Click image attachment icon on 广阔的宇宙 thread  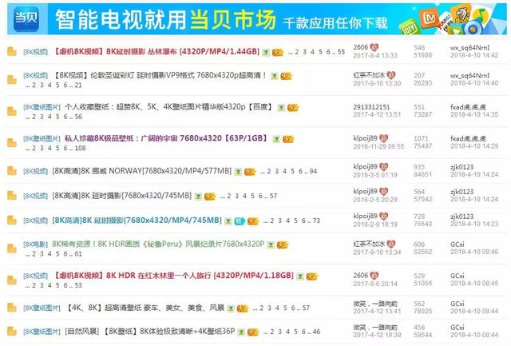point(276,139)
